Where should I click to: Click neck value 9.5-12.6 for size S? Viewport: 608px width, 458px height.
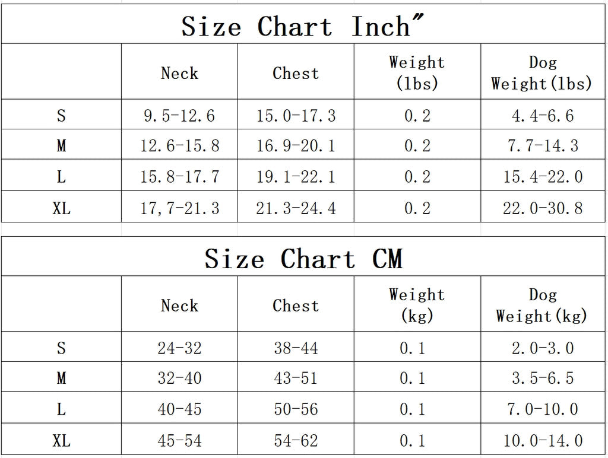click(x=179, y=116)
